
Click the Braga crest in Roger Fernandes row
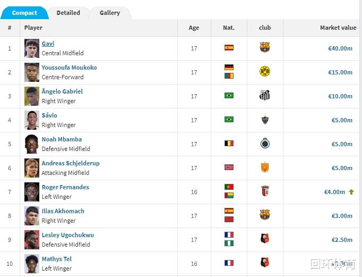tap(265, 191)
